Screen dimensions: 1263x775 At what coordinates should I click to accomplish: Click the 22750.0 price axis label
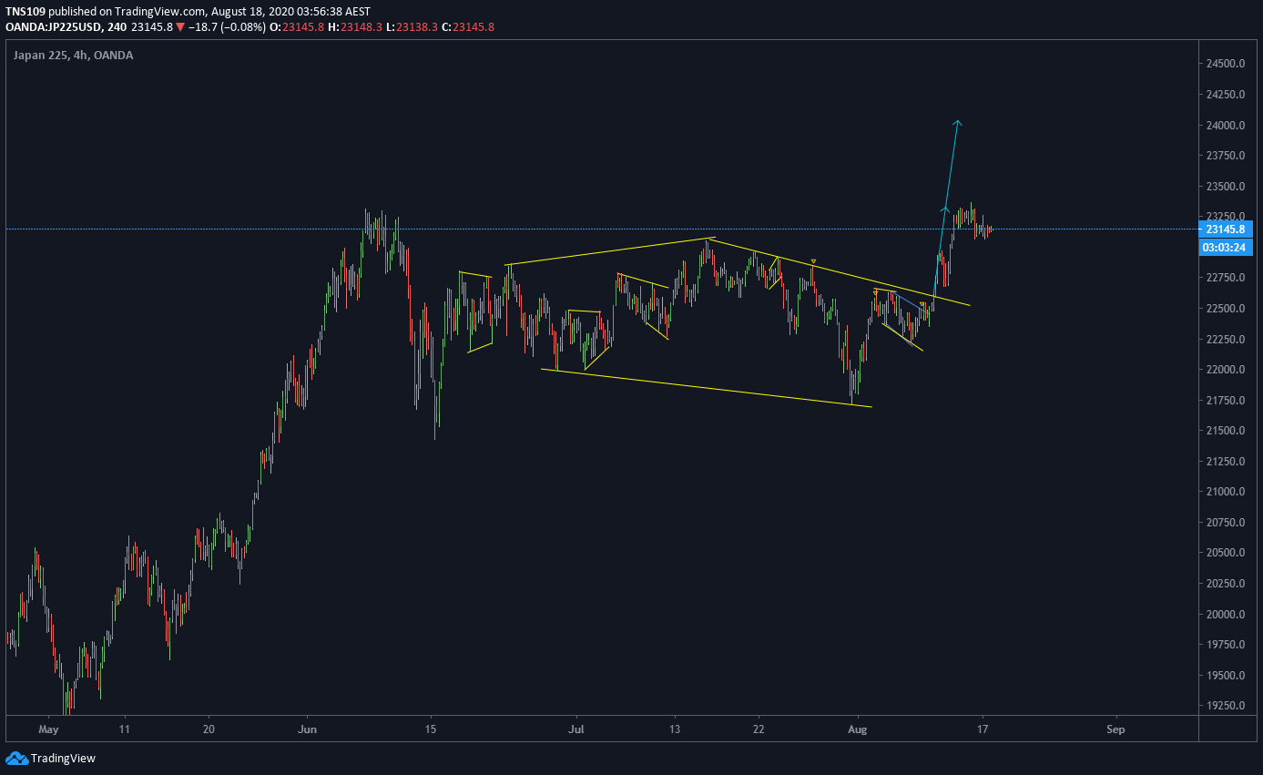click(1227, 278)
